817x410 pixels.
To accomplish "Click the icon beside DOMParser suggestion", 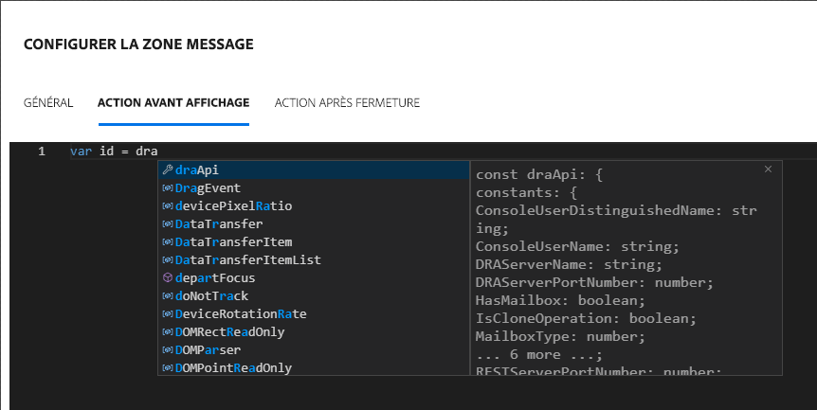I will coord(168,350).
